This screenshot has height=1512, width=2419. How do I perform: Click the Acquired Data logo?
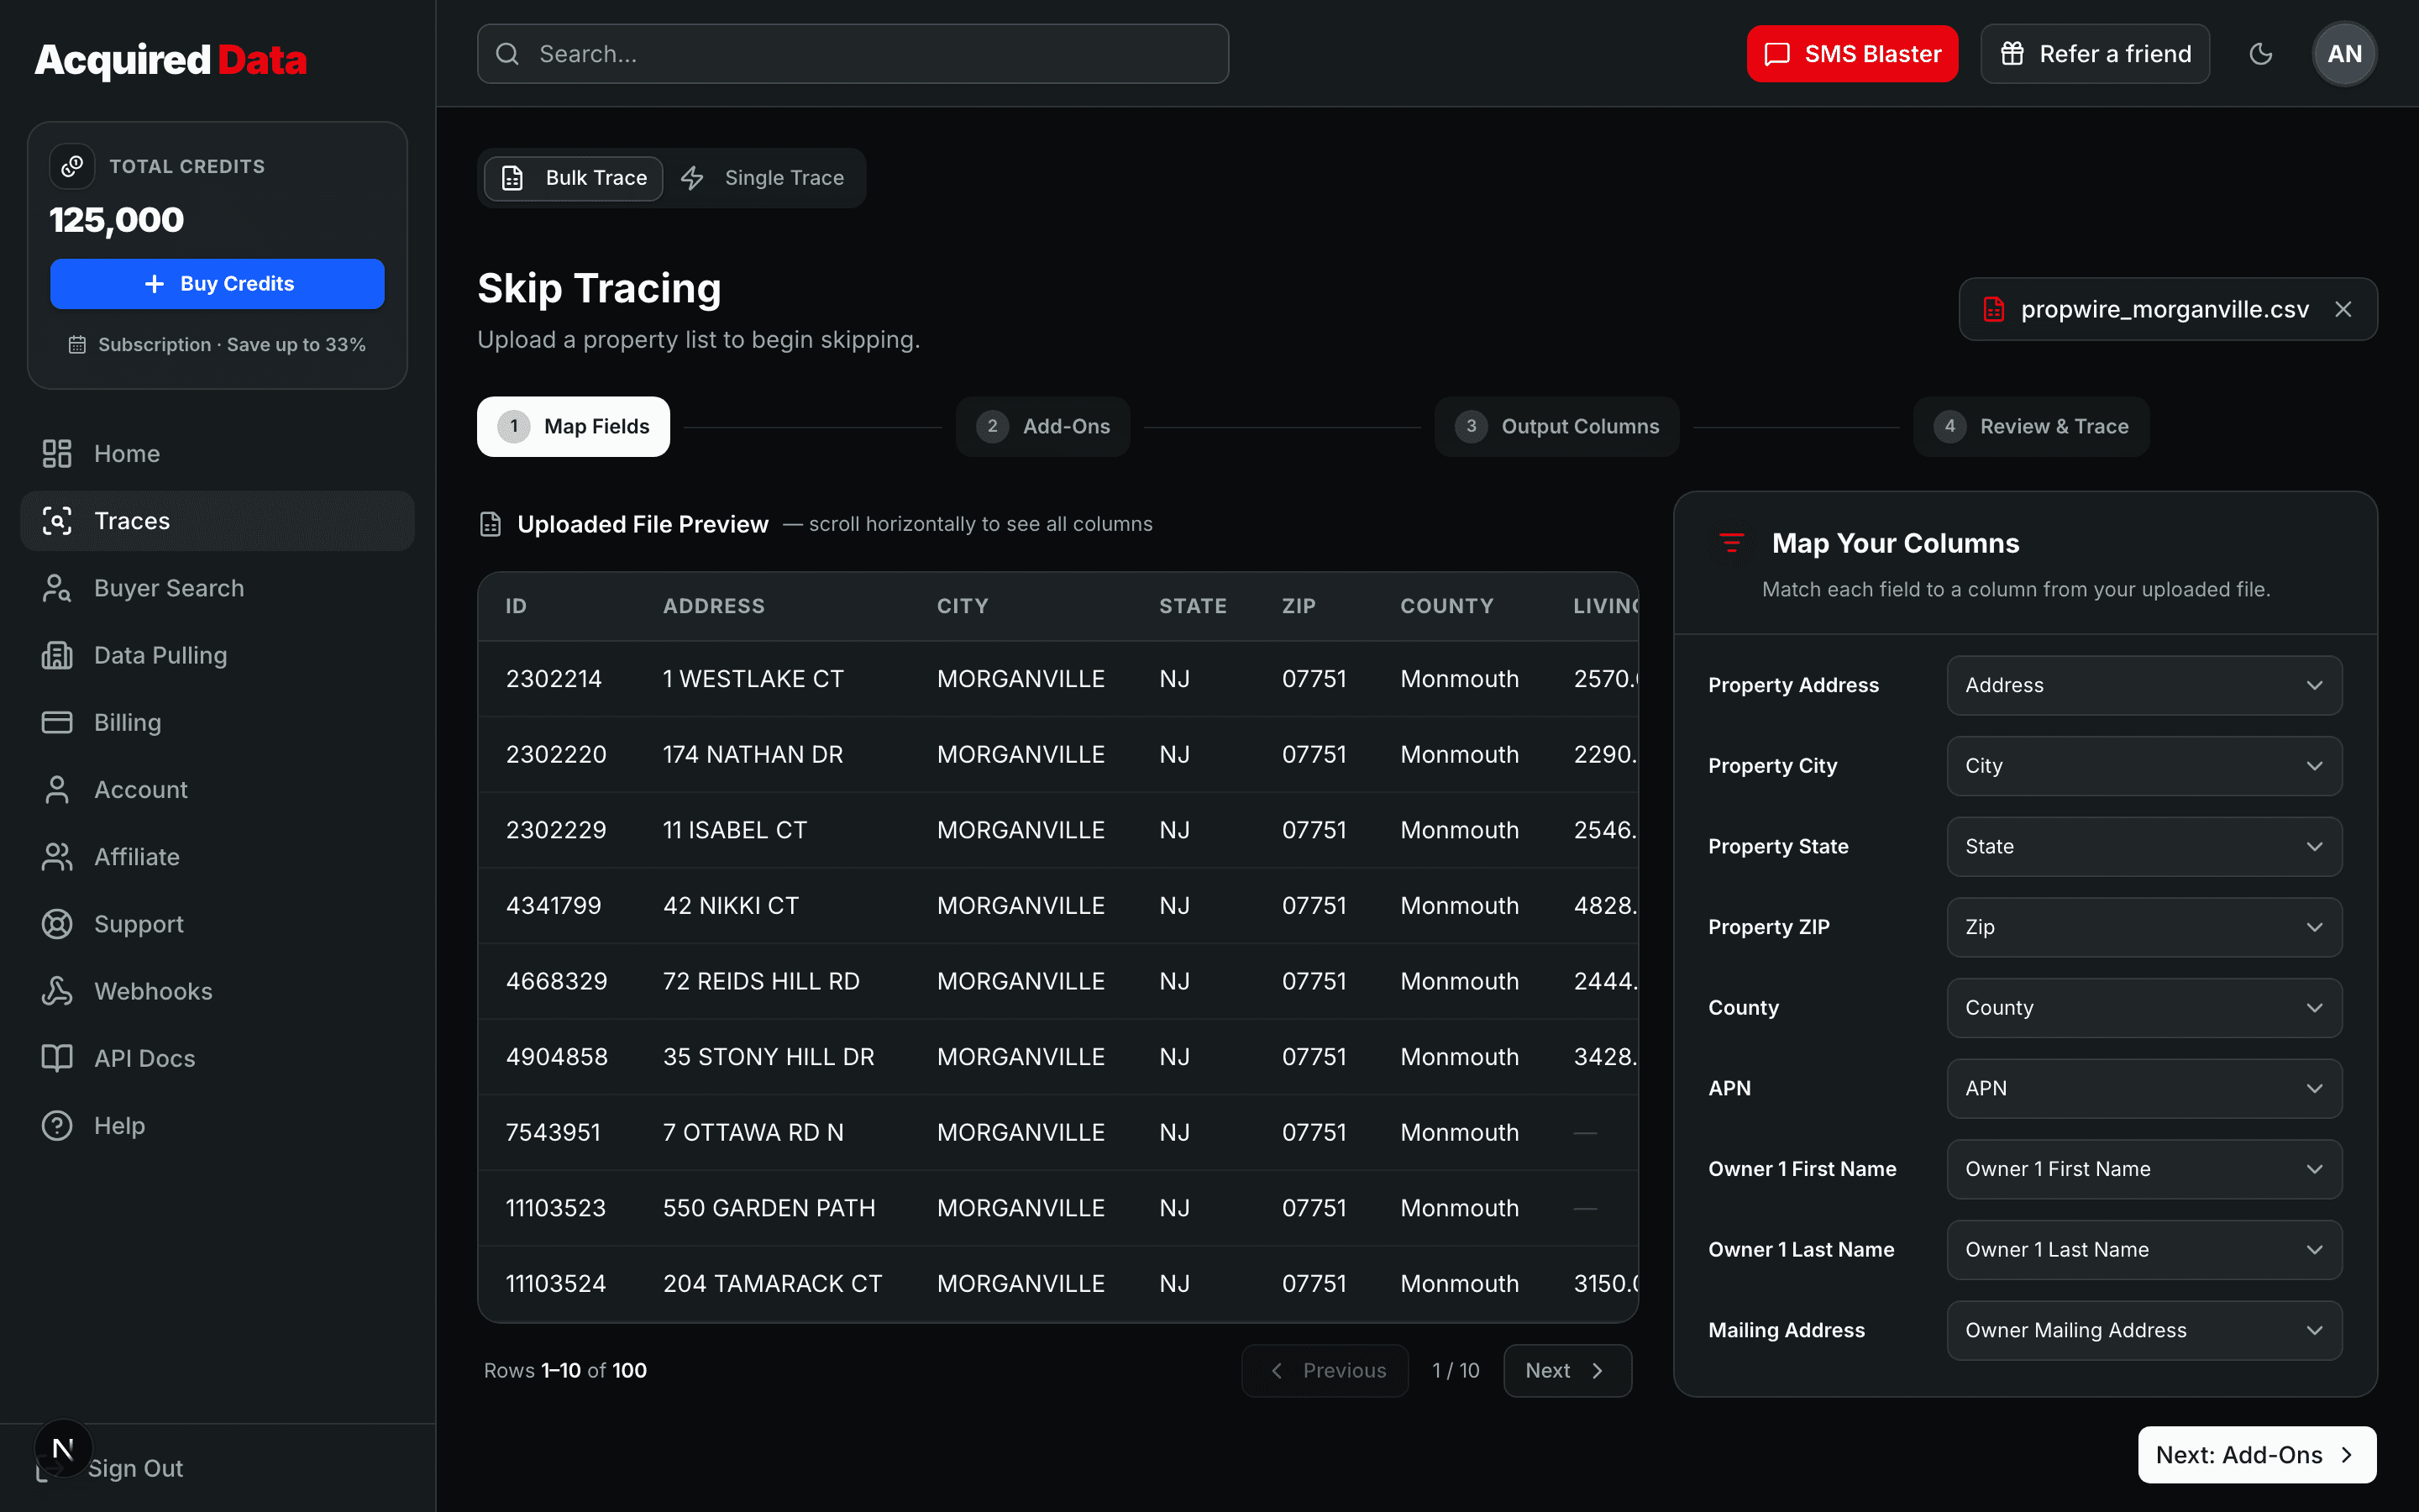(171, 60)
